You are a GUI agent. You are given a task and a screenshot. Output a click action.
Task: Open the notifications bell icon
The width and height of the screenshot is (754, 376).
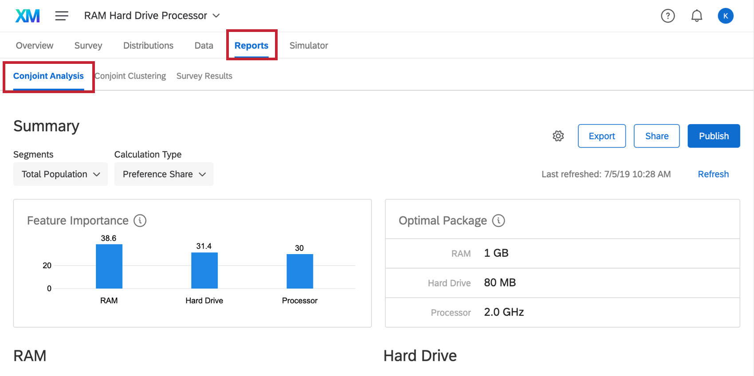(697, 16)
